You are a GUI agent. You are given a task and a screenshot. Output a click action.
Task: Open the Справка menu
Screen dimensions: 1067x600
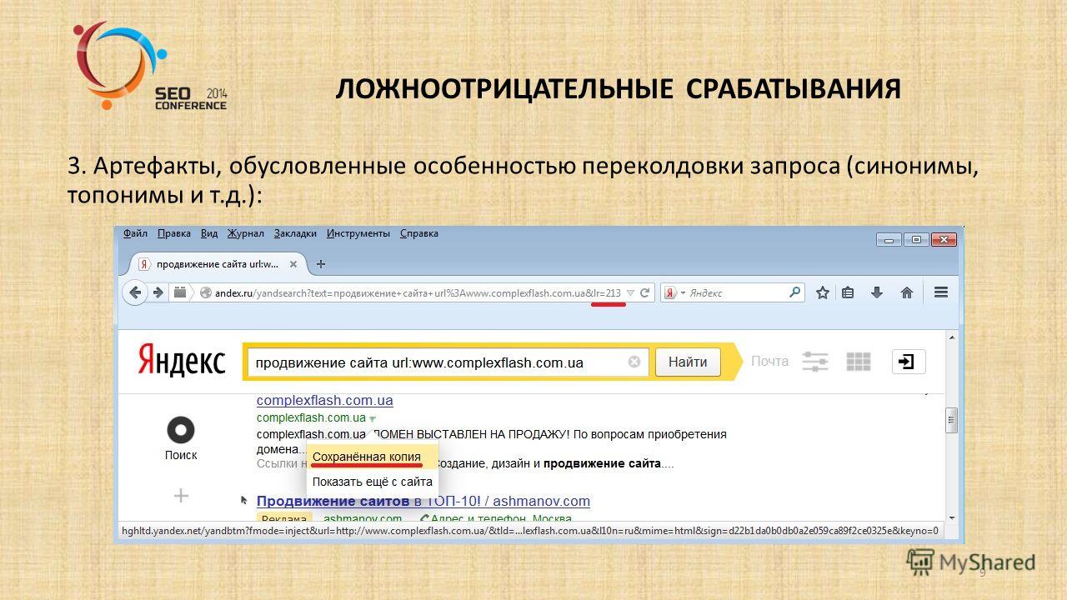[x=419, y=233]
